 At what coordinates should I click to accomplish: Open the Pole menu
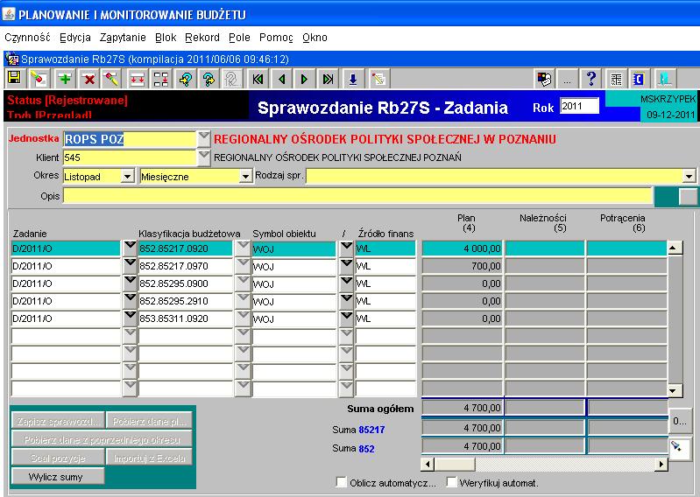pos(239,38)
